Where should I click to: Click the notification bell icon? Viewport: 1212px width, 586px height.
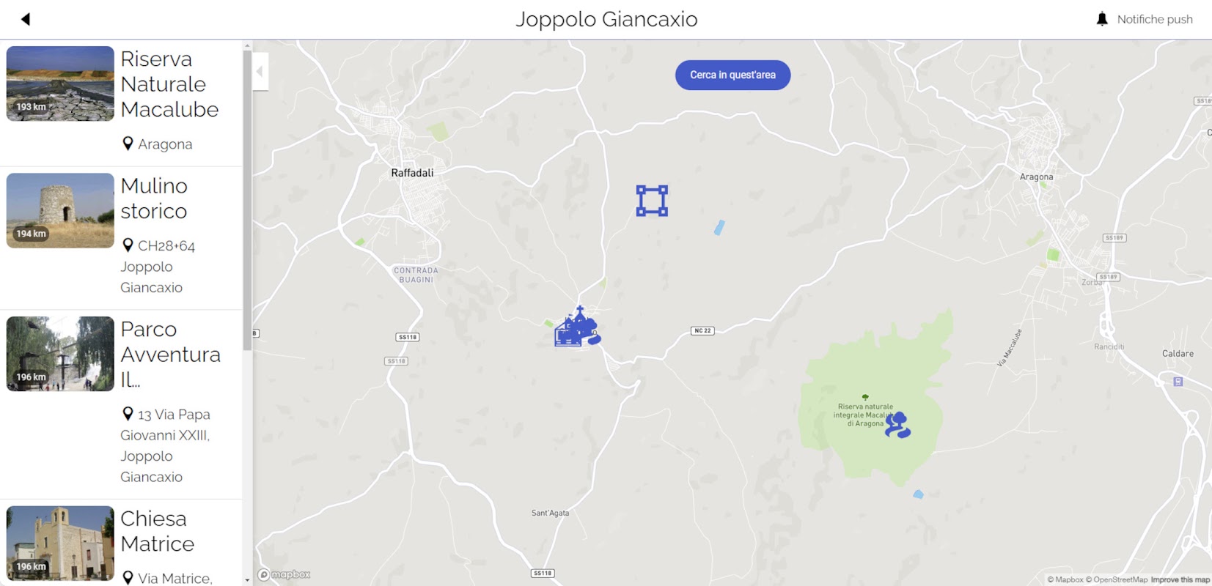[1102, 19]
